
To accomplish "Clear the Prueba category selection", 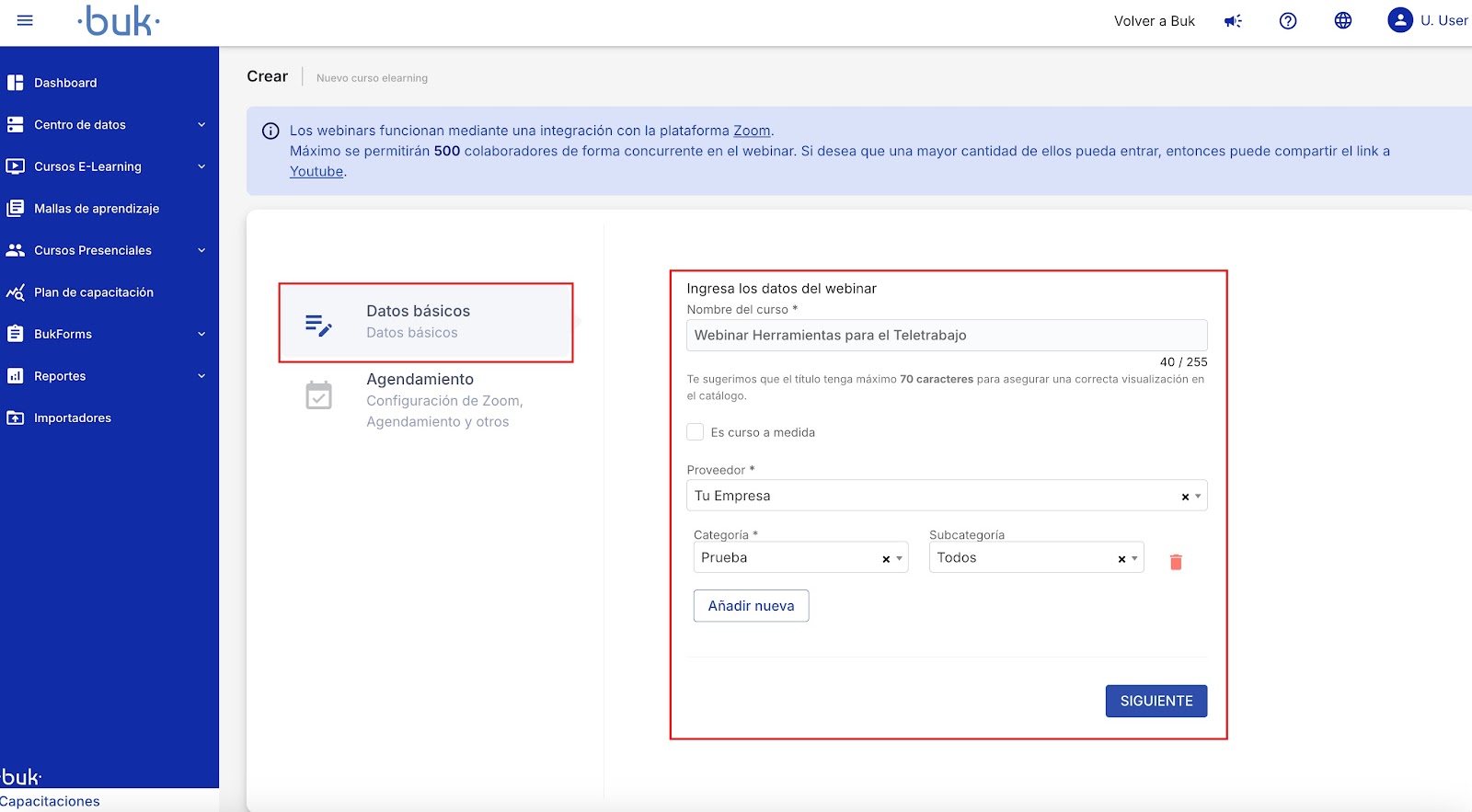I will coord(886,559).
